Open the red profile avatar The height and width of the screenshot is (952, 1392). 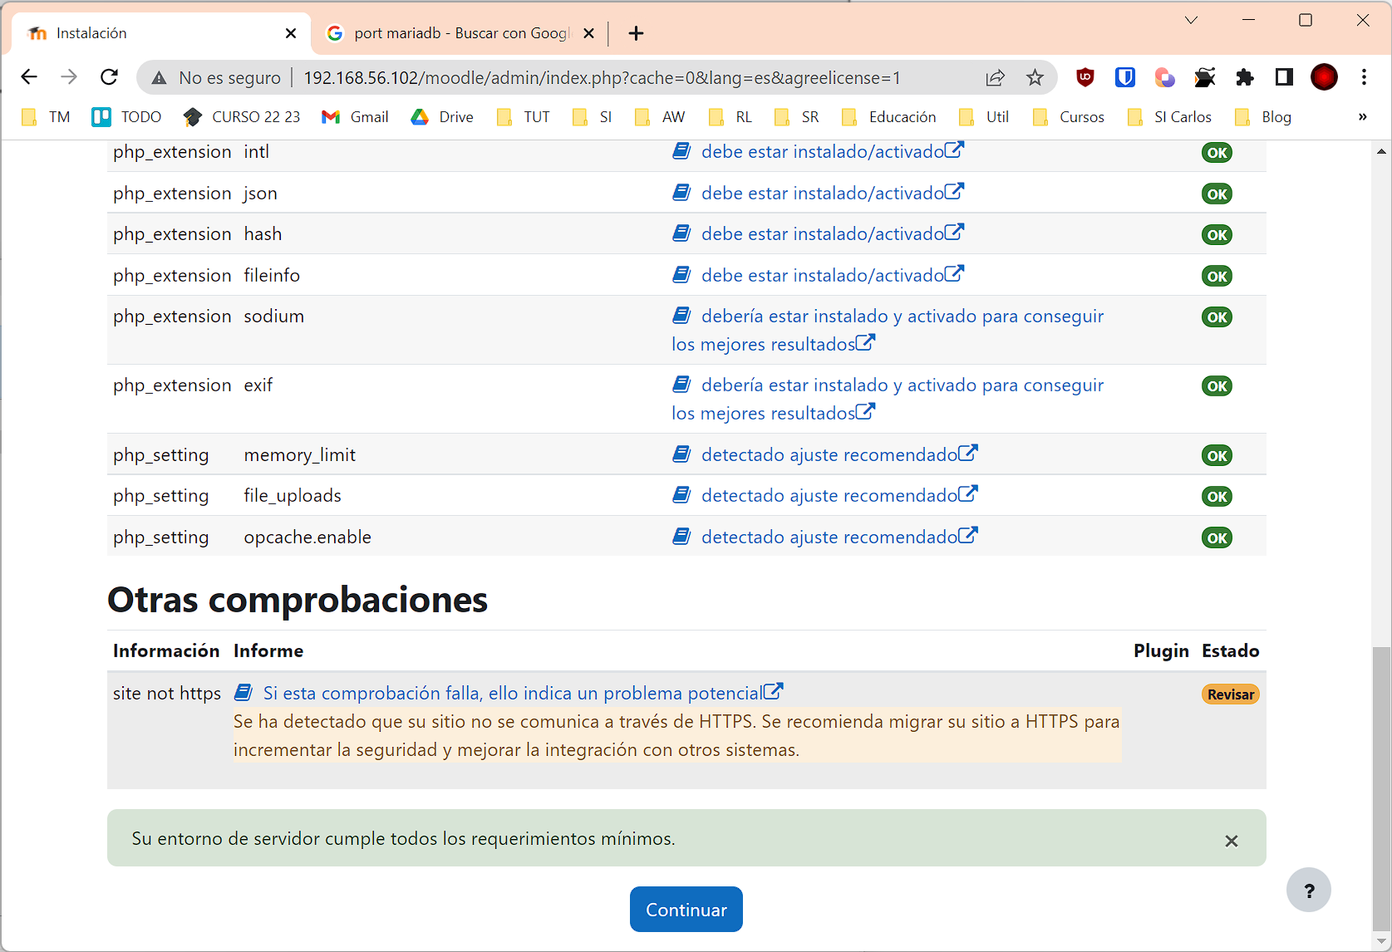[x=1324, y=77]
